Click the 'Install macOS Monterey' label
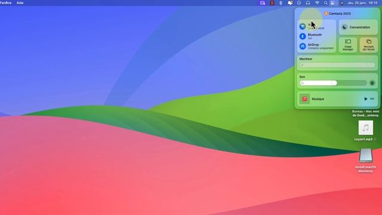The image size is (382, 215). (365, 169)
